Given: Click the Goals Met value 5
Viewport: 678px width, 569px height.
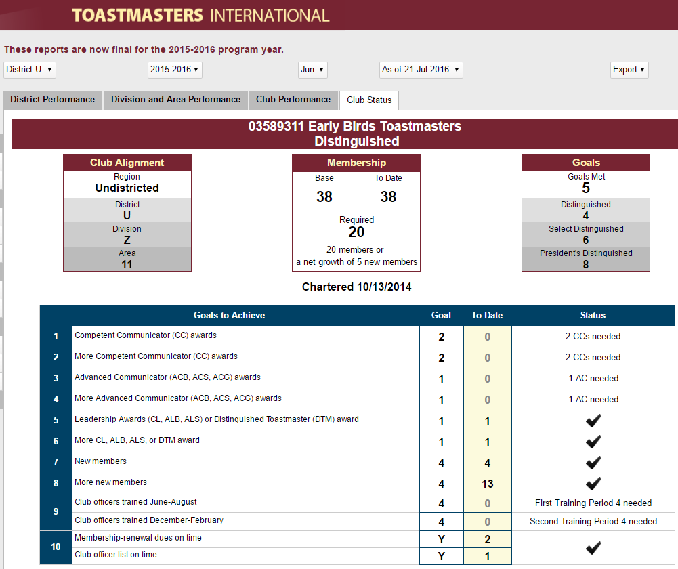Looking at the screenshot, I should (x=586, y=188).
